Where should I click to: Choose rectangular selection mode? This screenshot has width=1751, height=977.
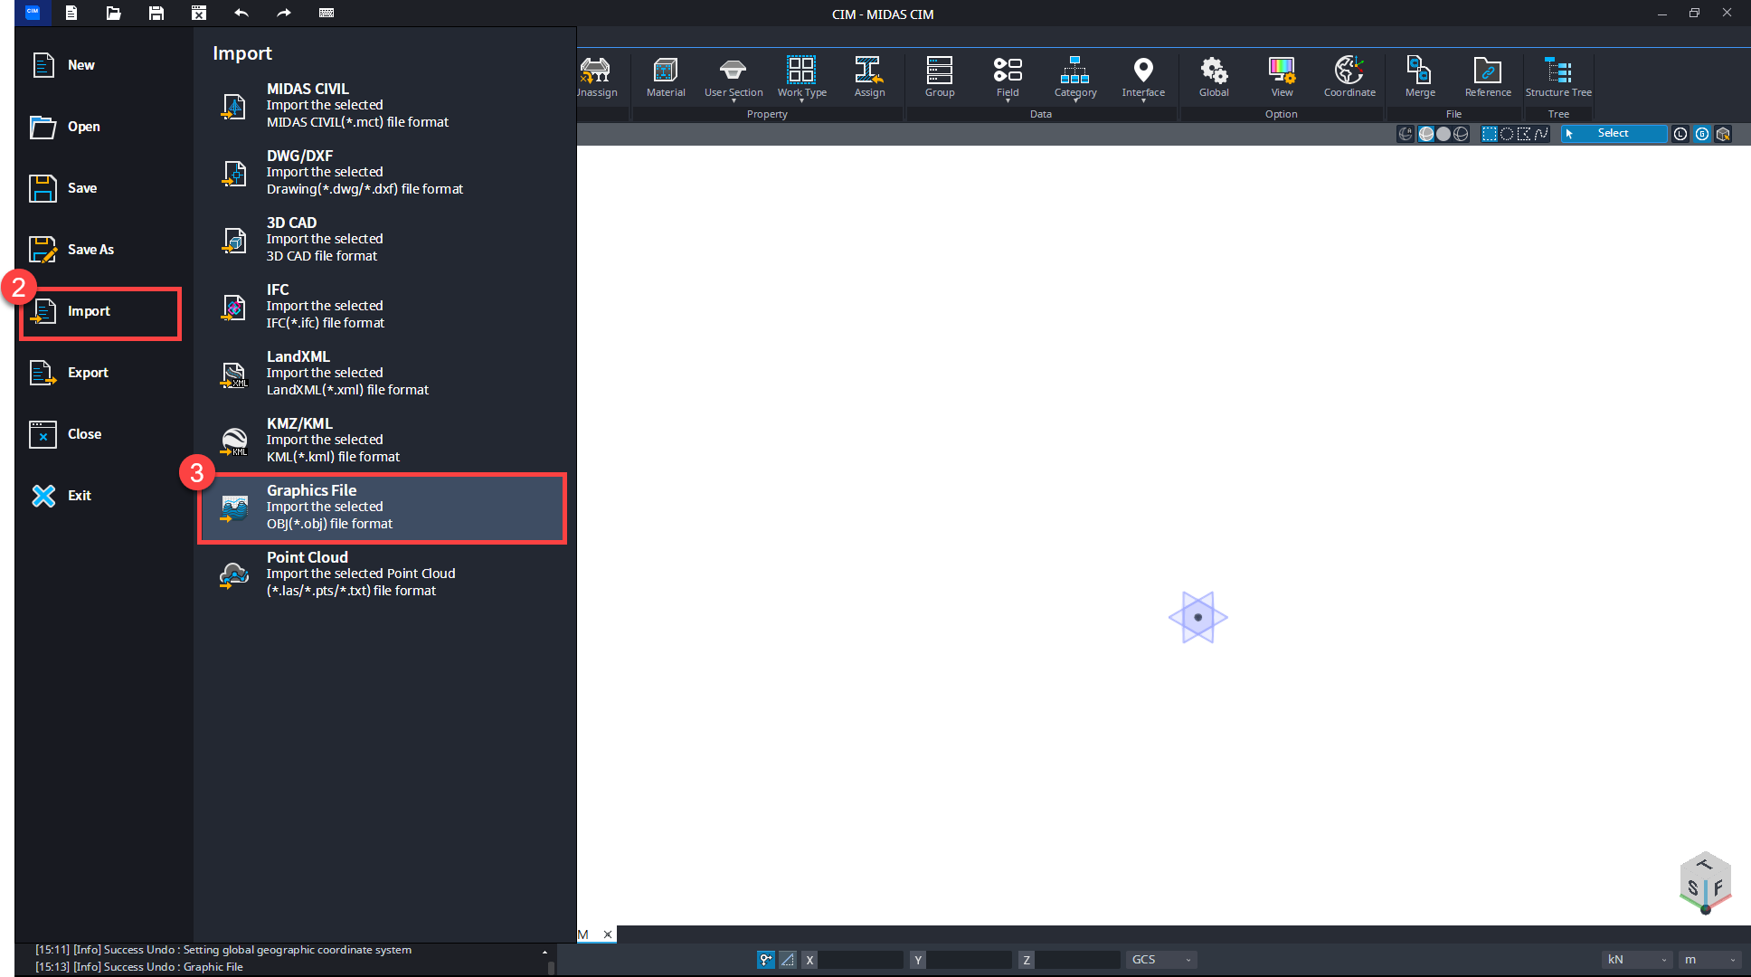pos(1489,134)
